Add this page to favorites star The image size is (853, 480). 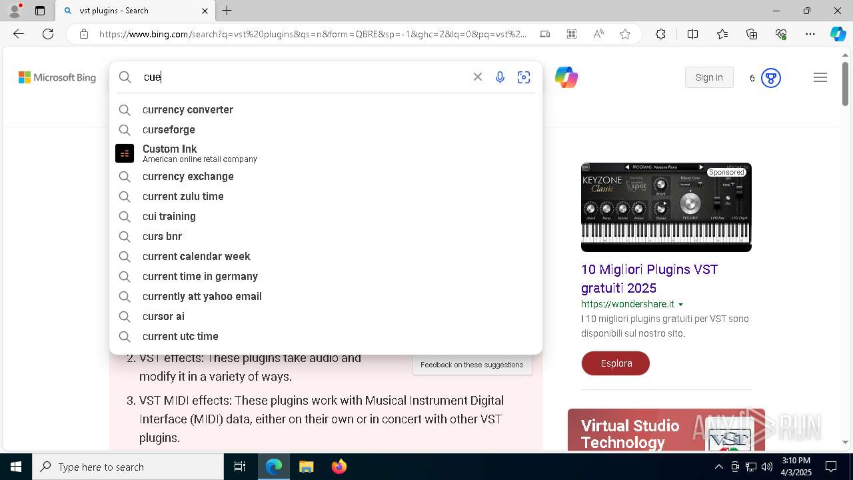625,34
